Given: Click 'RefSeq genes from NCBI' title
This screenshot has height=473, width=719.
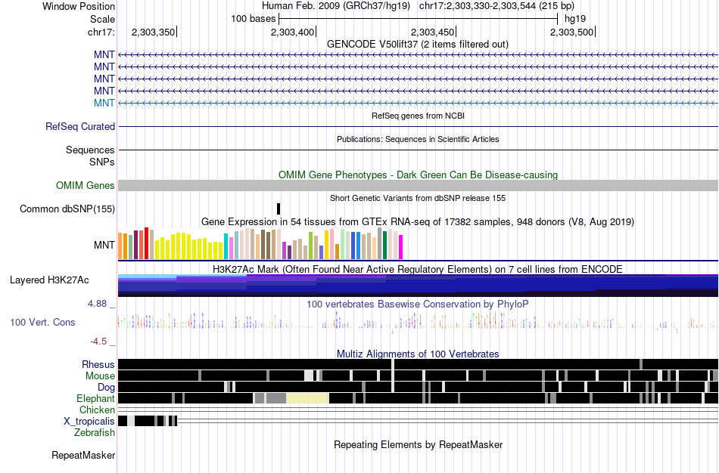Looking at the screenshot, I should click(x=419, y=116).
